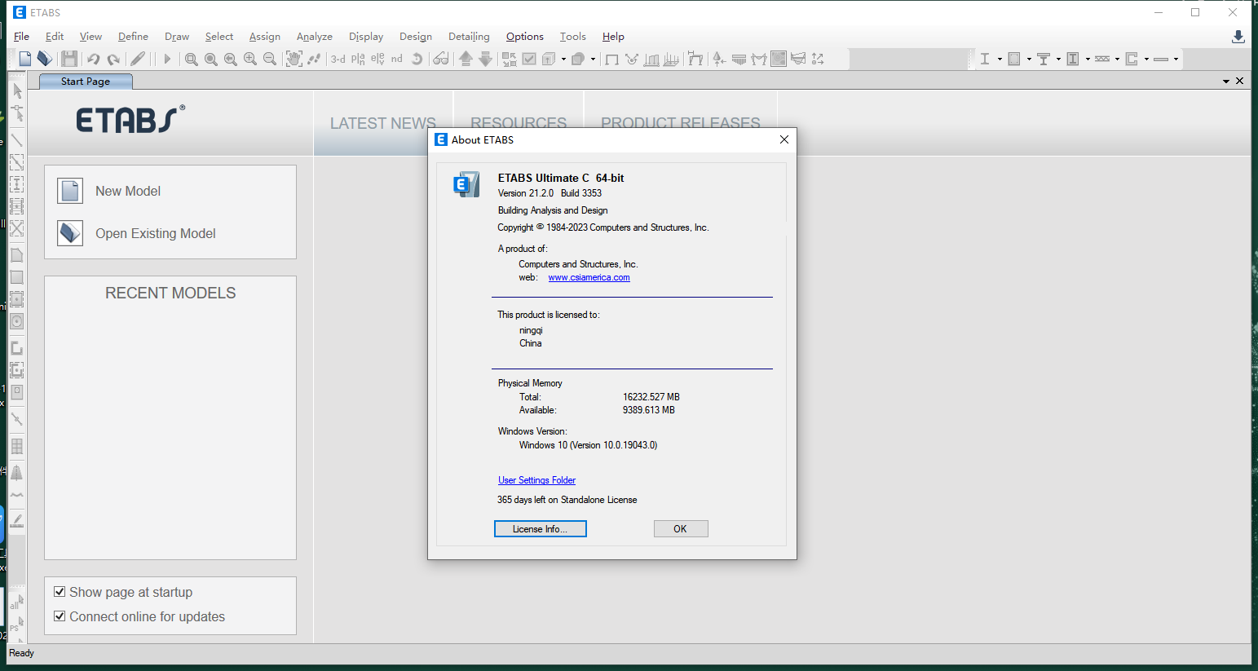Expand the object shrink dropdown arrow
1258x671 pixels.
click(593, 59)
